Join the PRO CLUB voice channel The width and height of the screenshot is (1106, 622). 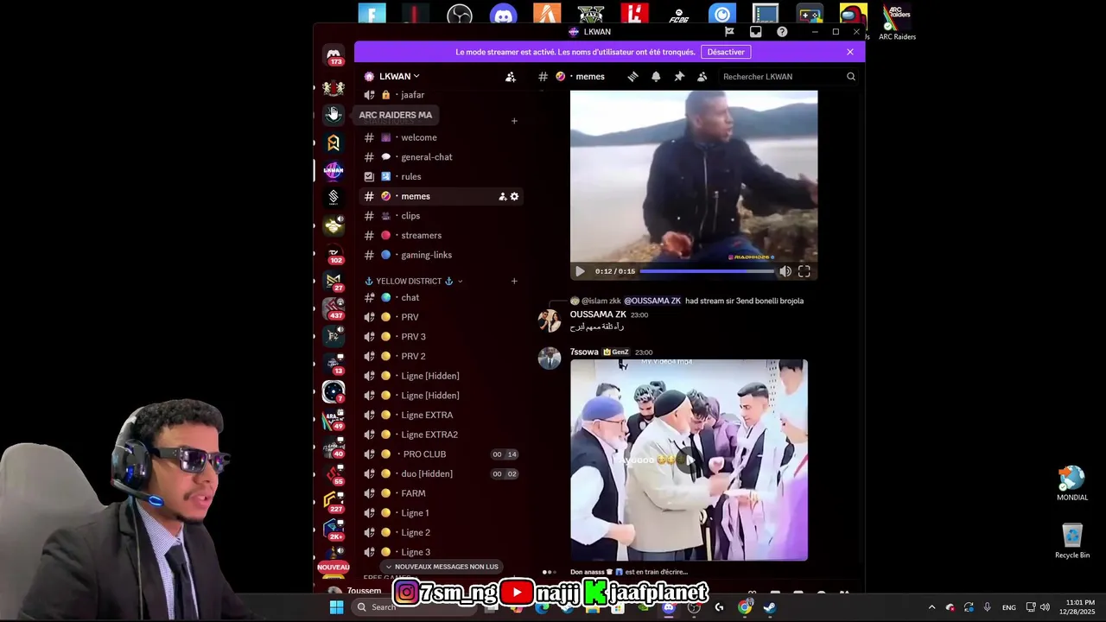point(439,454)
